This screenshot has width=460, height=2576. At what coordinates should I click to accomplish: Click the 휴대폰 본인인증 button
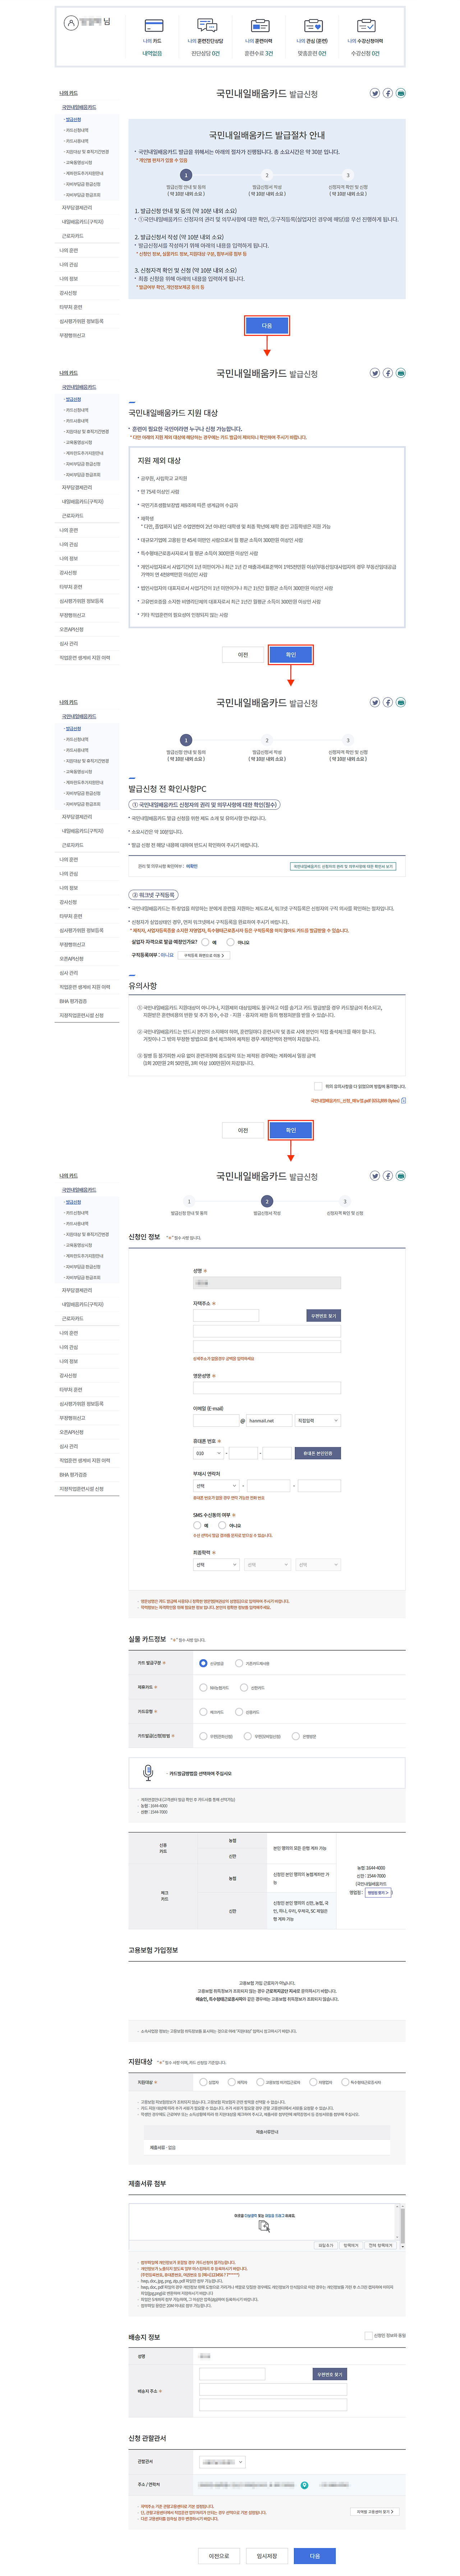[x=318, y=1453]
